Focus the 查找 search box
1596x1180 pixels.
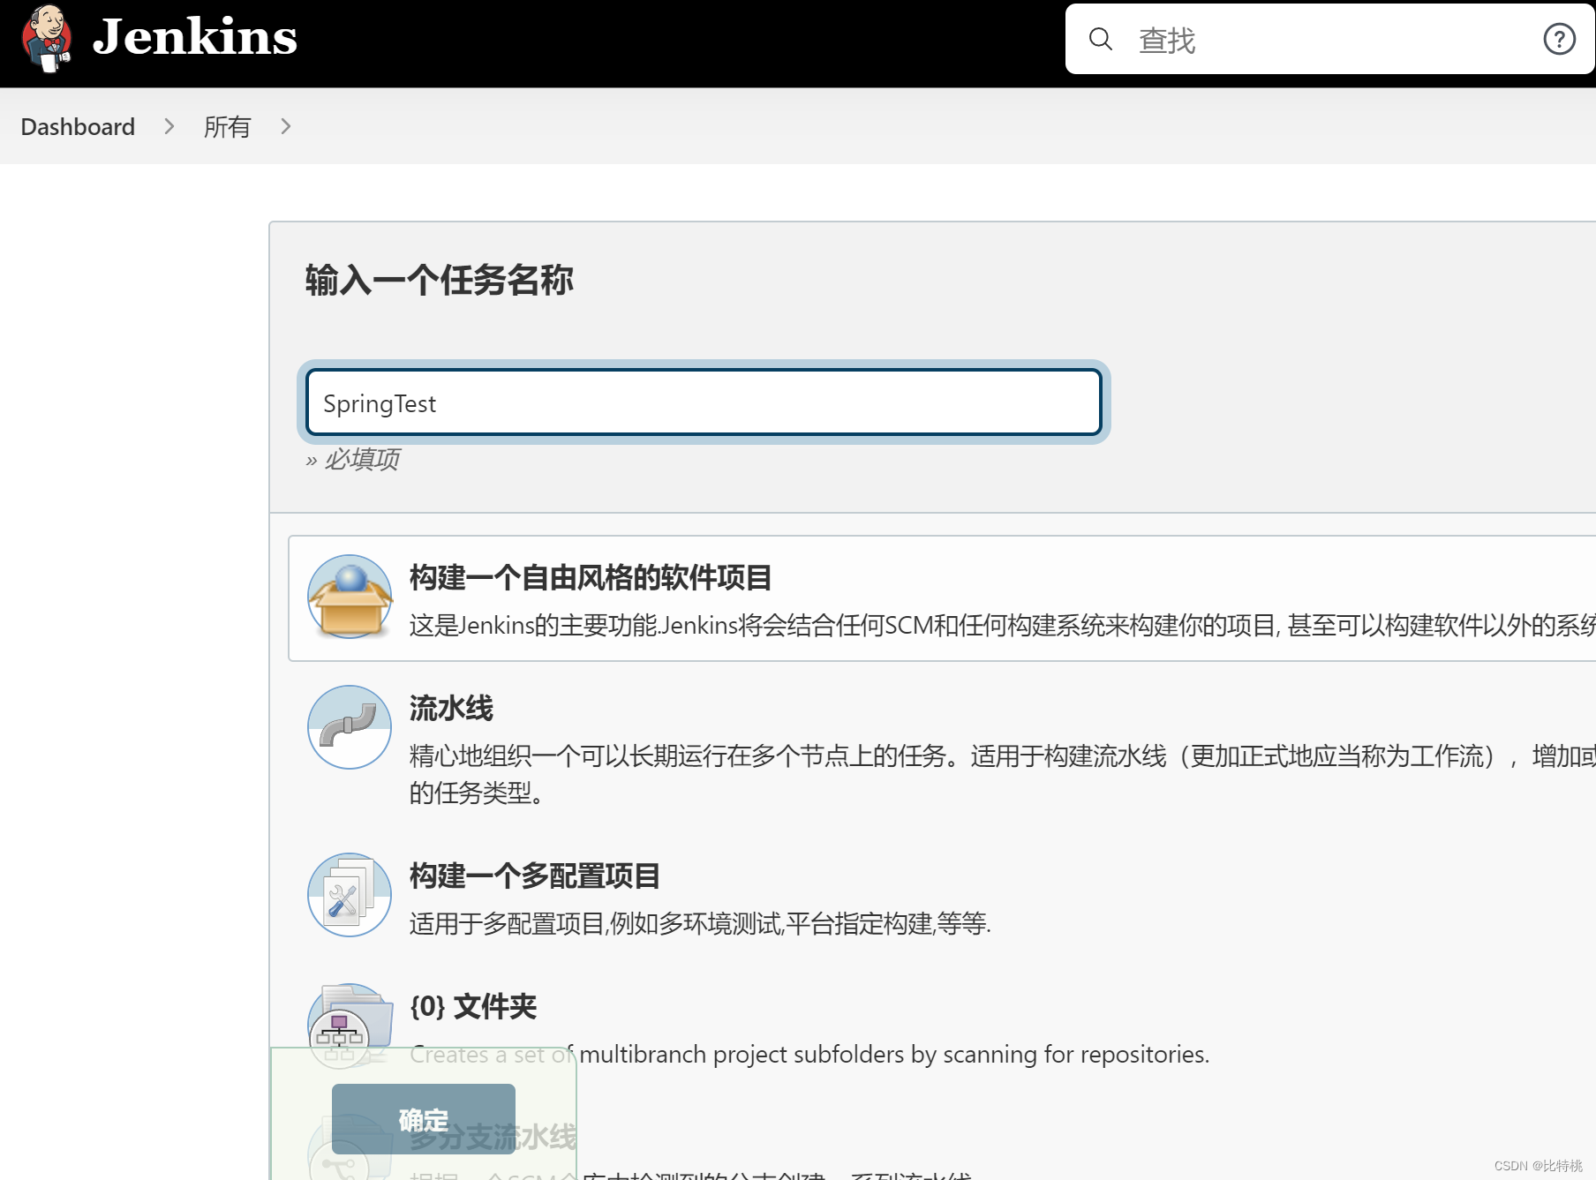click(1329, 39)
